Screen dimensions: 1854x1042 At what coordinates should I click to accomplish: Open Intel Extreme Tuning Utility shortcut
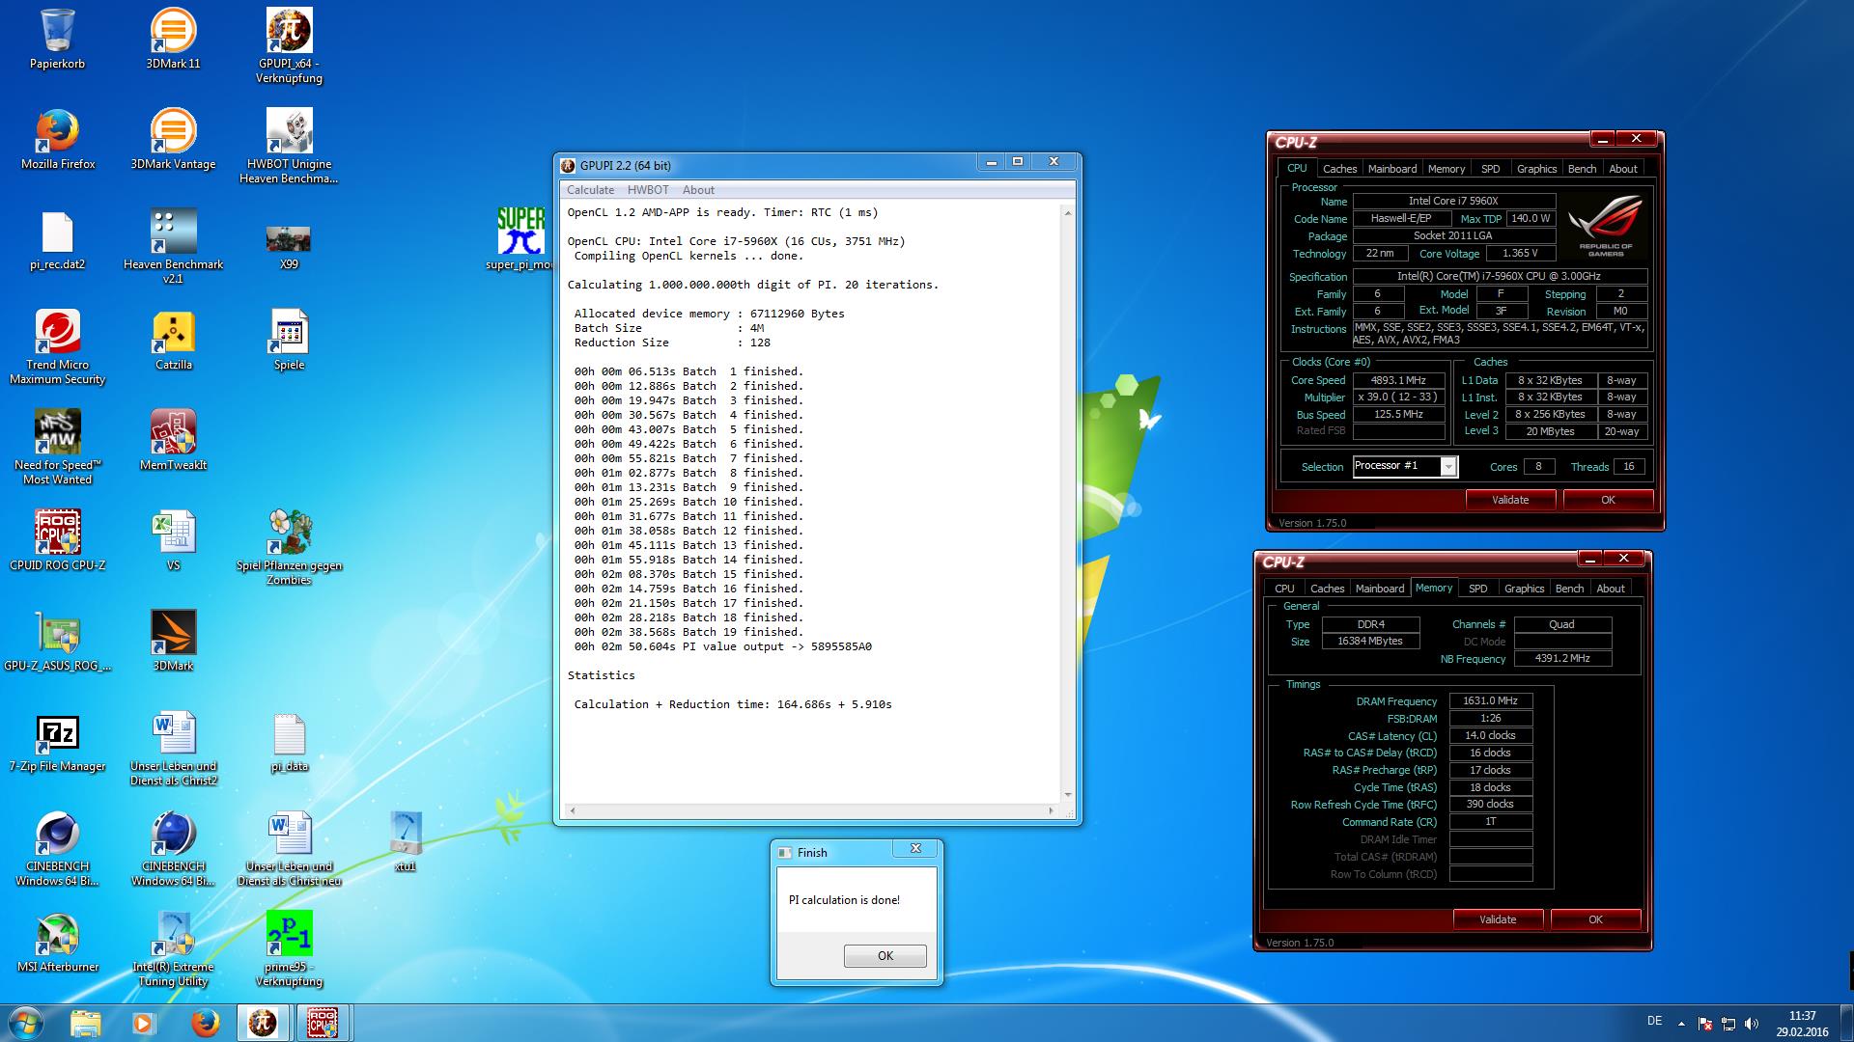(173, 948)
